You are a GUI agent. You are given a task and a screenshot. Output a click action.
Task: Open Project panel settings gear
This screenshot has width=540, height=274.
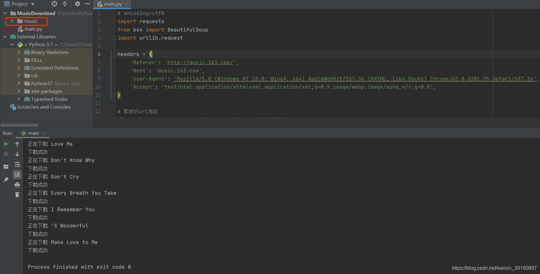coord(77,4)
